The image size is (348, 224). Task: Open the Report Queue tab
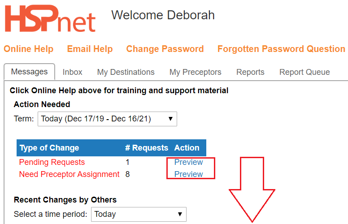304,72
